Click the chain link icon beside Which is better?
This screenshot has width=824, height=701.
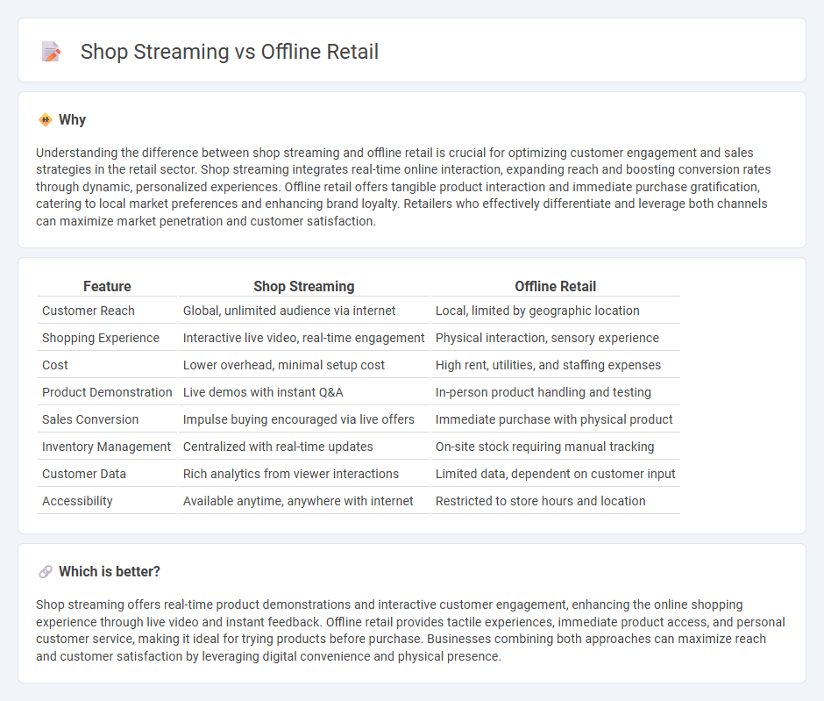pos(46,572)
